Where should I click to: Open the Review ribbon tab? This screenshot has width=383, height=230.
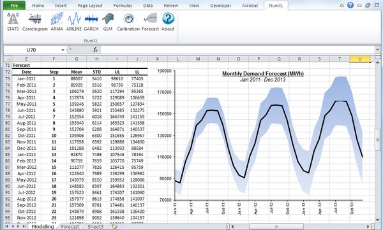coord(171,5)
